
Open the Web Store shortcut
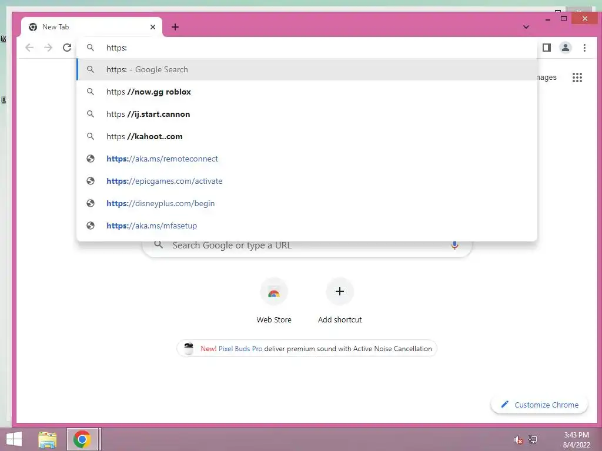click(x=274, y=301)
